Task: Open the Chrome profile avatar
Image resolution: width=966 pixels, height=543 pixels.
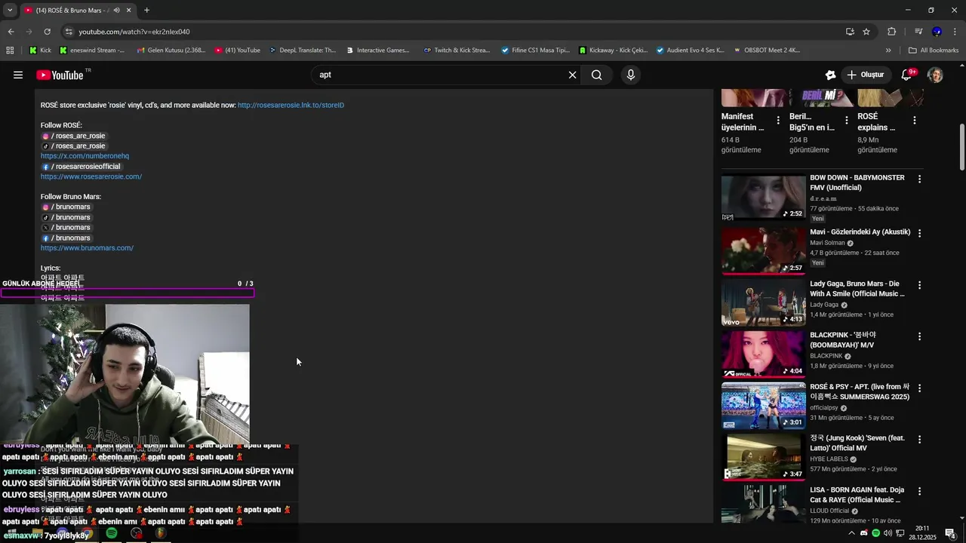Action: click(937, 32)
